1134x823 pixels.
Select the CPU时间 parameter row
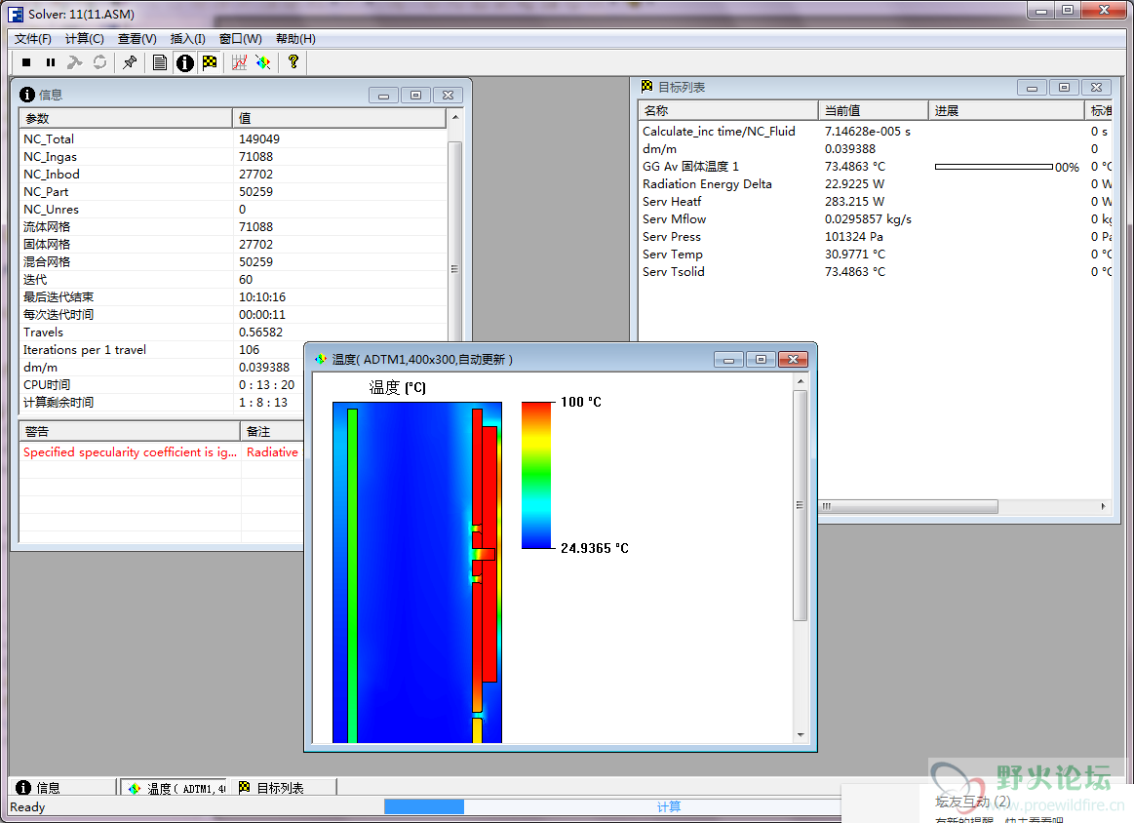pos(162,385)
